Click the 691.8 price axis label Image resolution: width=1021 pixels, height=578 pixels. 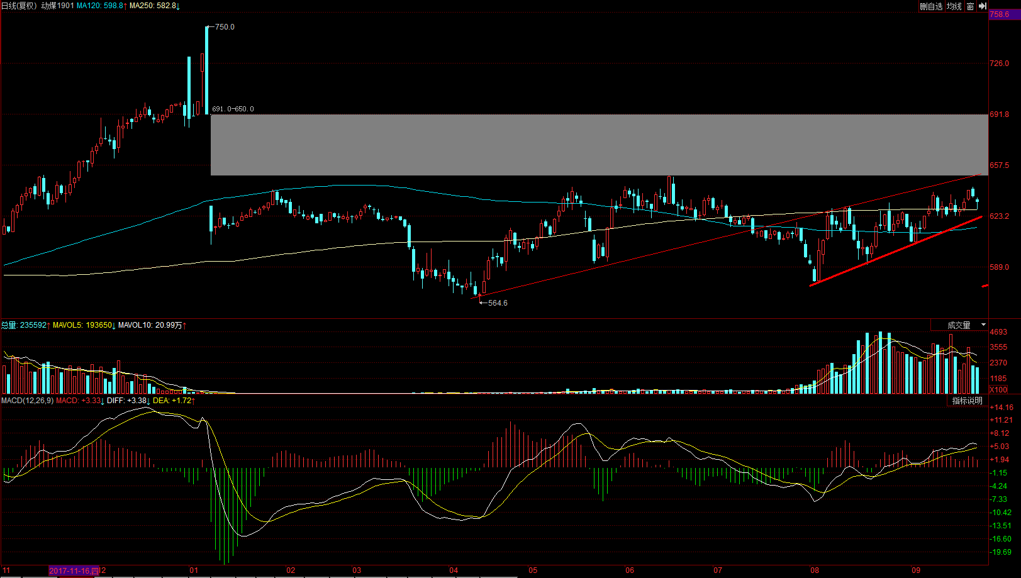click(999, 114)
